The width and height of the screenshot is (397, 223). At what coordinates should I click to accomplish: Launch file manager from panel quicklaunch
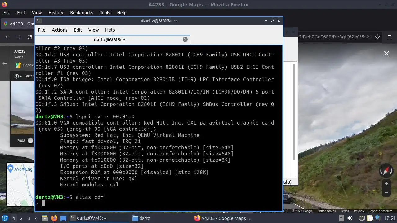click(44, 218)
